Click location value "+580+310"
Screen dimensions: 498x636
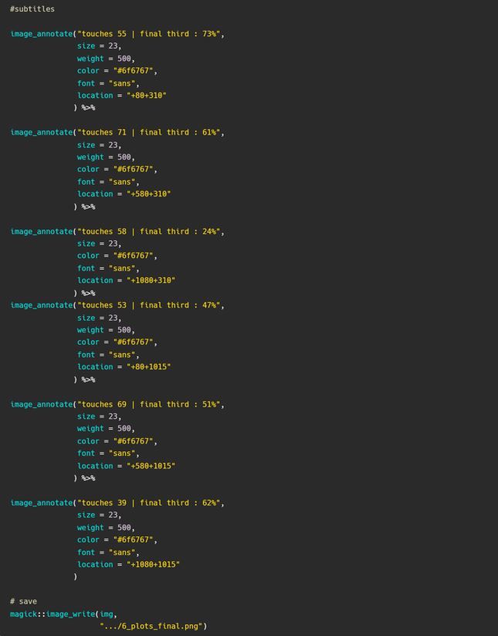pos(149,194)
